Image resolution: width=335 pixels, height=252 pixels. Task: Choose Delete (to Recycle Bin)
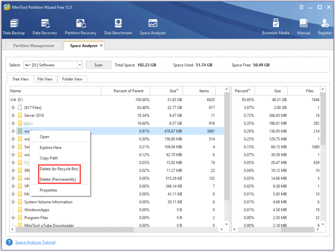click(x=59, y=169)
